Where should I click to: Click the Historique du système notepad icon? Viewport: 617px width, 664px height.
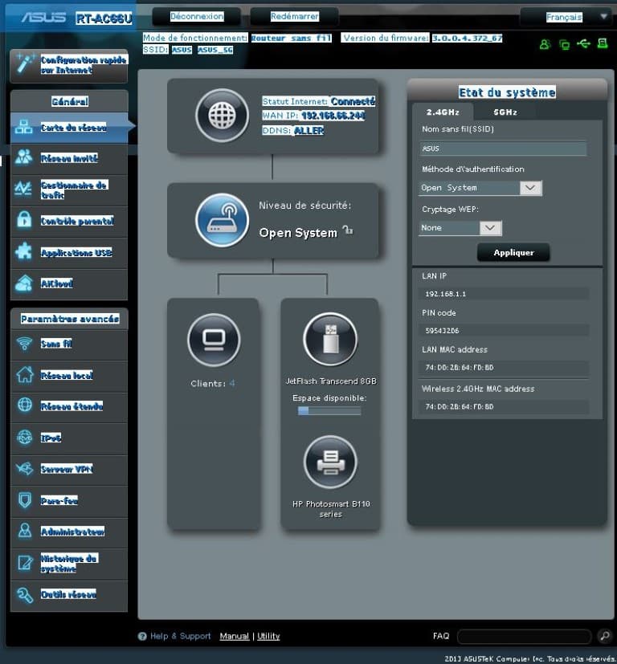(x=25, y=562)
